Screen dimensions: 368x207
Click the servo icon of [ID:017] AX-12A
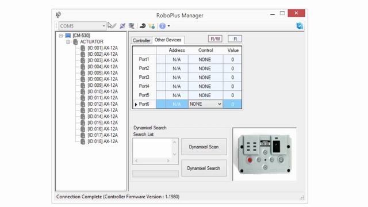pyautogui.click(x=83, y=135)
